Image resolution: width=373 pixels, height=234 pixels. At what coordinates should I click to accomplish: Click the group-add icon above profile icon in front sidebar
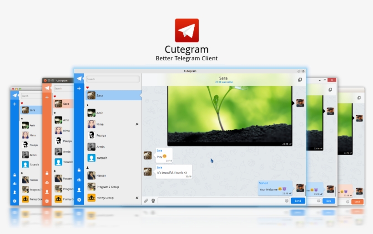coord(79,180)
